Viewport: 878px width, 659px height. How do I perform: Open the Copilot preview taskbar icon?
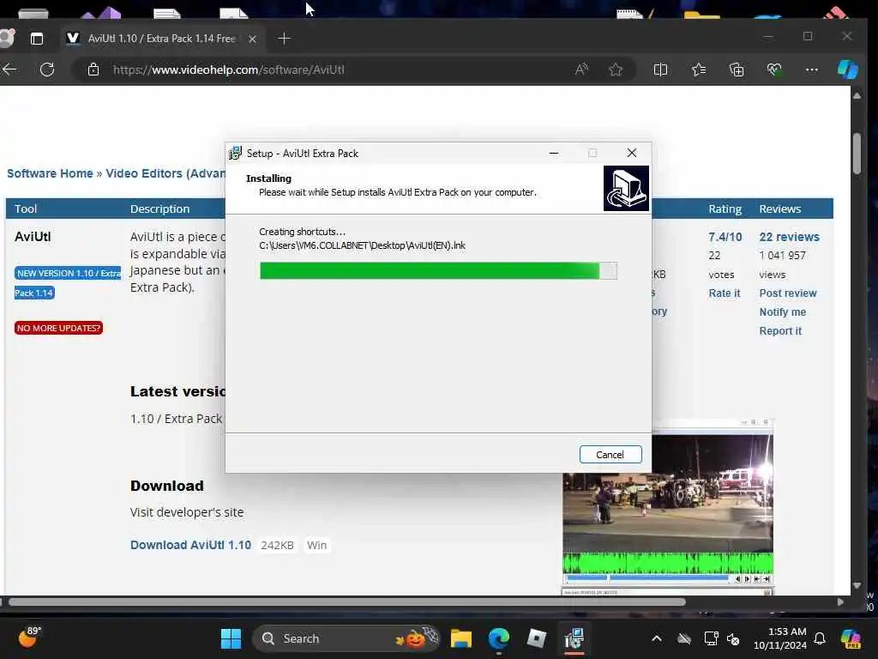coord(851,638)
